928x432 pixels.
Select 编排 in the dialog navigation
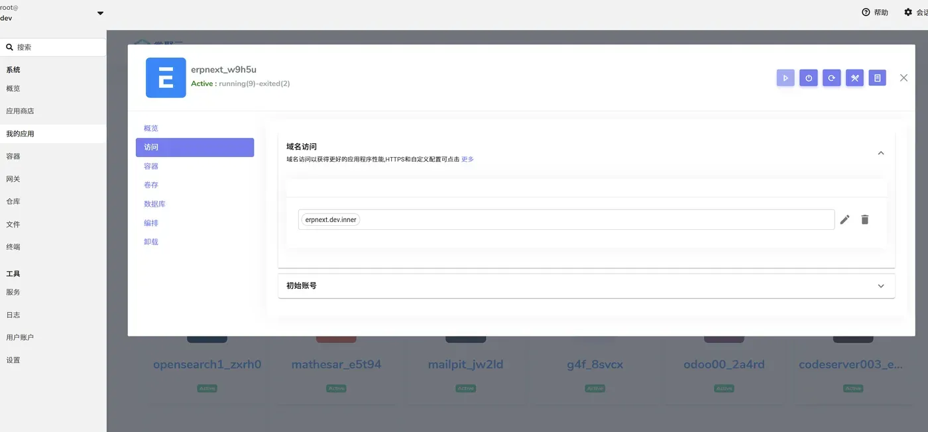pyautogui.click(x=150, y=223)
